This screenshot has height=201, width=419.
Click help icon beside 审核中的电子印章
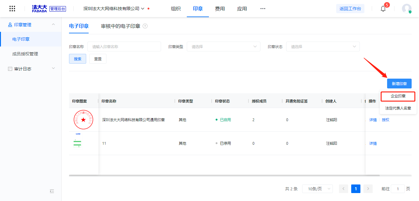point(145,26)
